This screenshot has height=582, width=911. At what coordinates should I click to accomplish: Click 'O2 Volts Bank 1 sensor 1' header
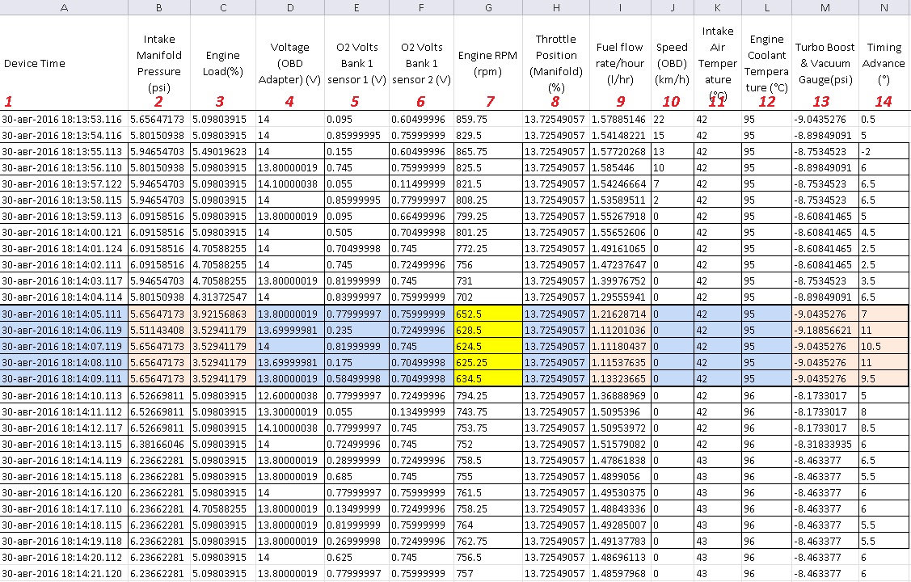click(x=356, y=63)
